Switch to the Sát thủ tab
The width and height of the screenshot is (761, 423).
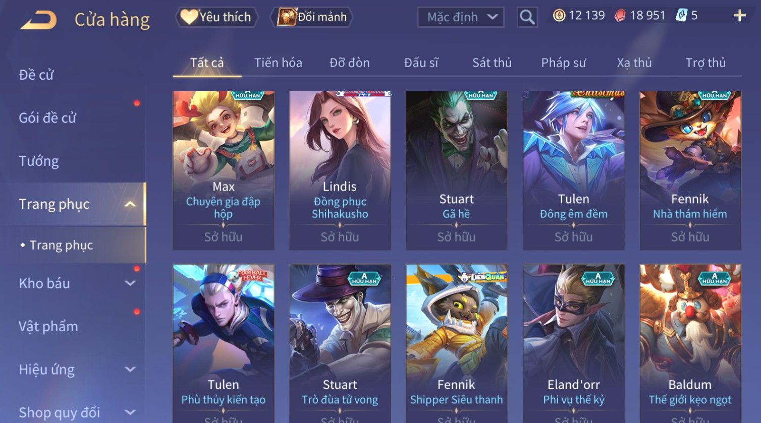pos(492,63)
